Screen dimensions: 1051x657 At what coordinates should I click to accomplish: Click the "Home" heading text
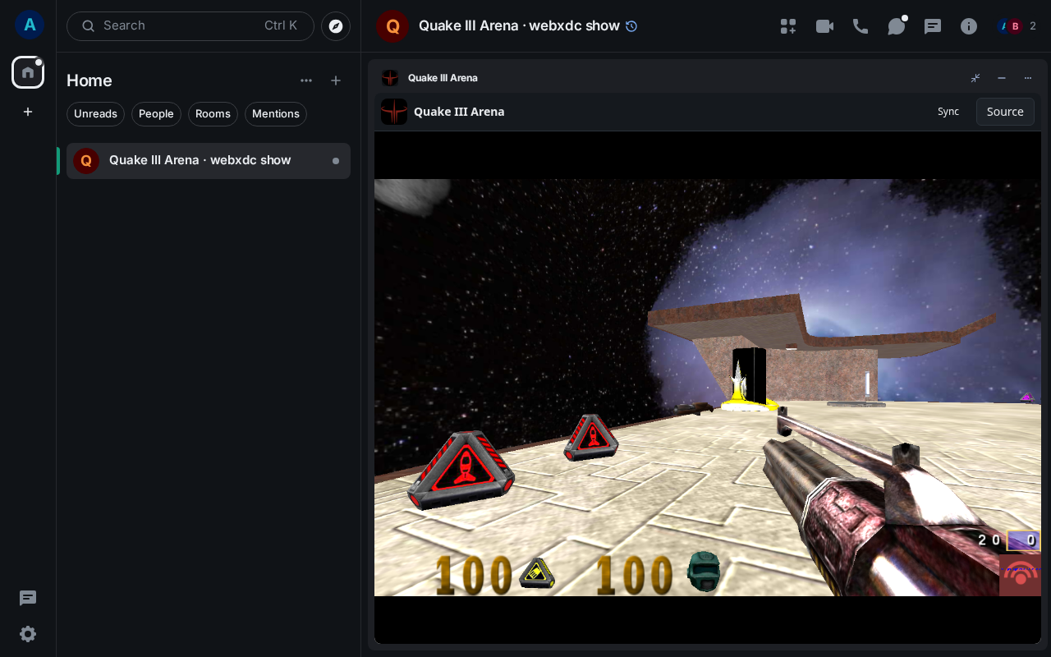click(x=89, y=80)
